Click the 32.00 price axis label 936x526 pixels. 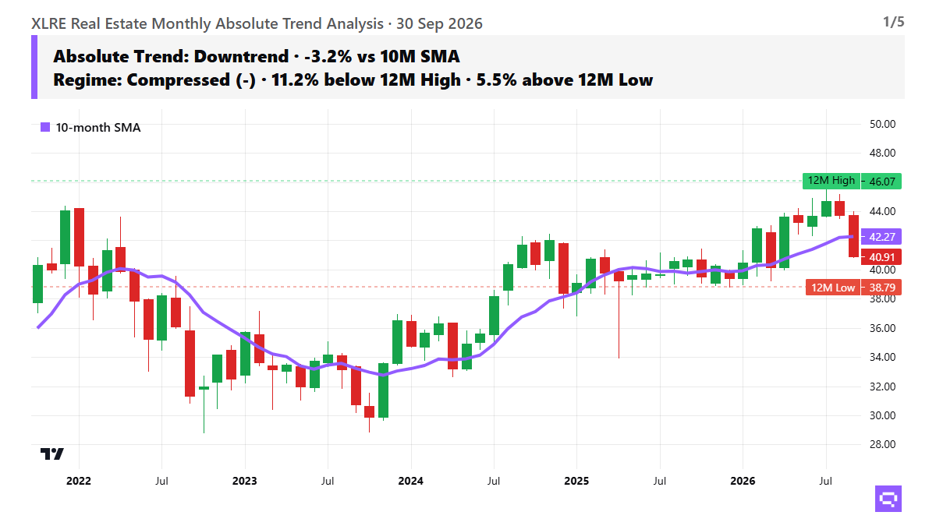click(x=882, y=387)
